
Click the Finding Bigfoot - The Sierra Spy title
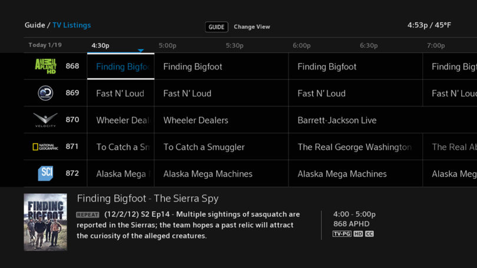click(x=148, y=199)
